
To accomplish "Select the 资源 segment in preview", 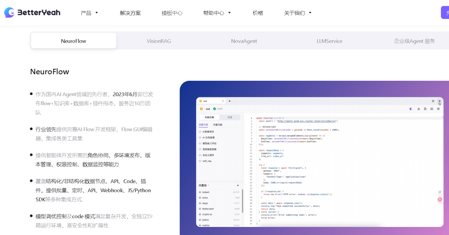I will point(230,117).
